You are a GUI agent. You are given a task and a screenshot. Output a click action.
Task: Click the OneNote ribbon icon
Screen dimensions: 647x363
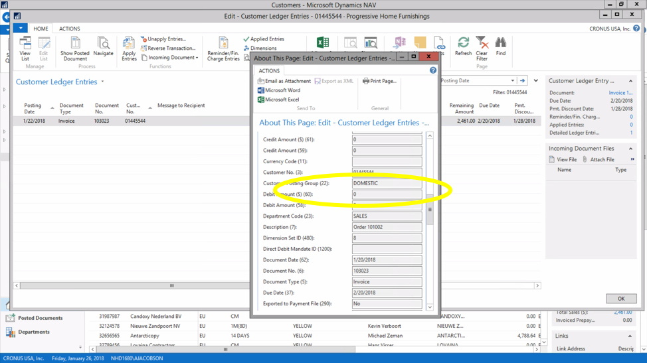pos(399,42)
